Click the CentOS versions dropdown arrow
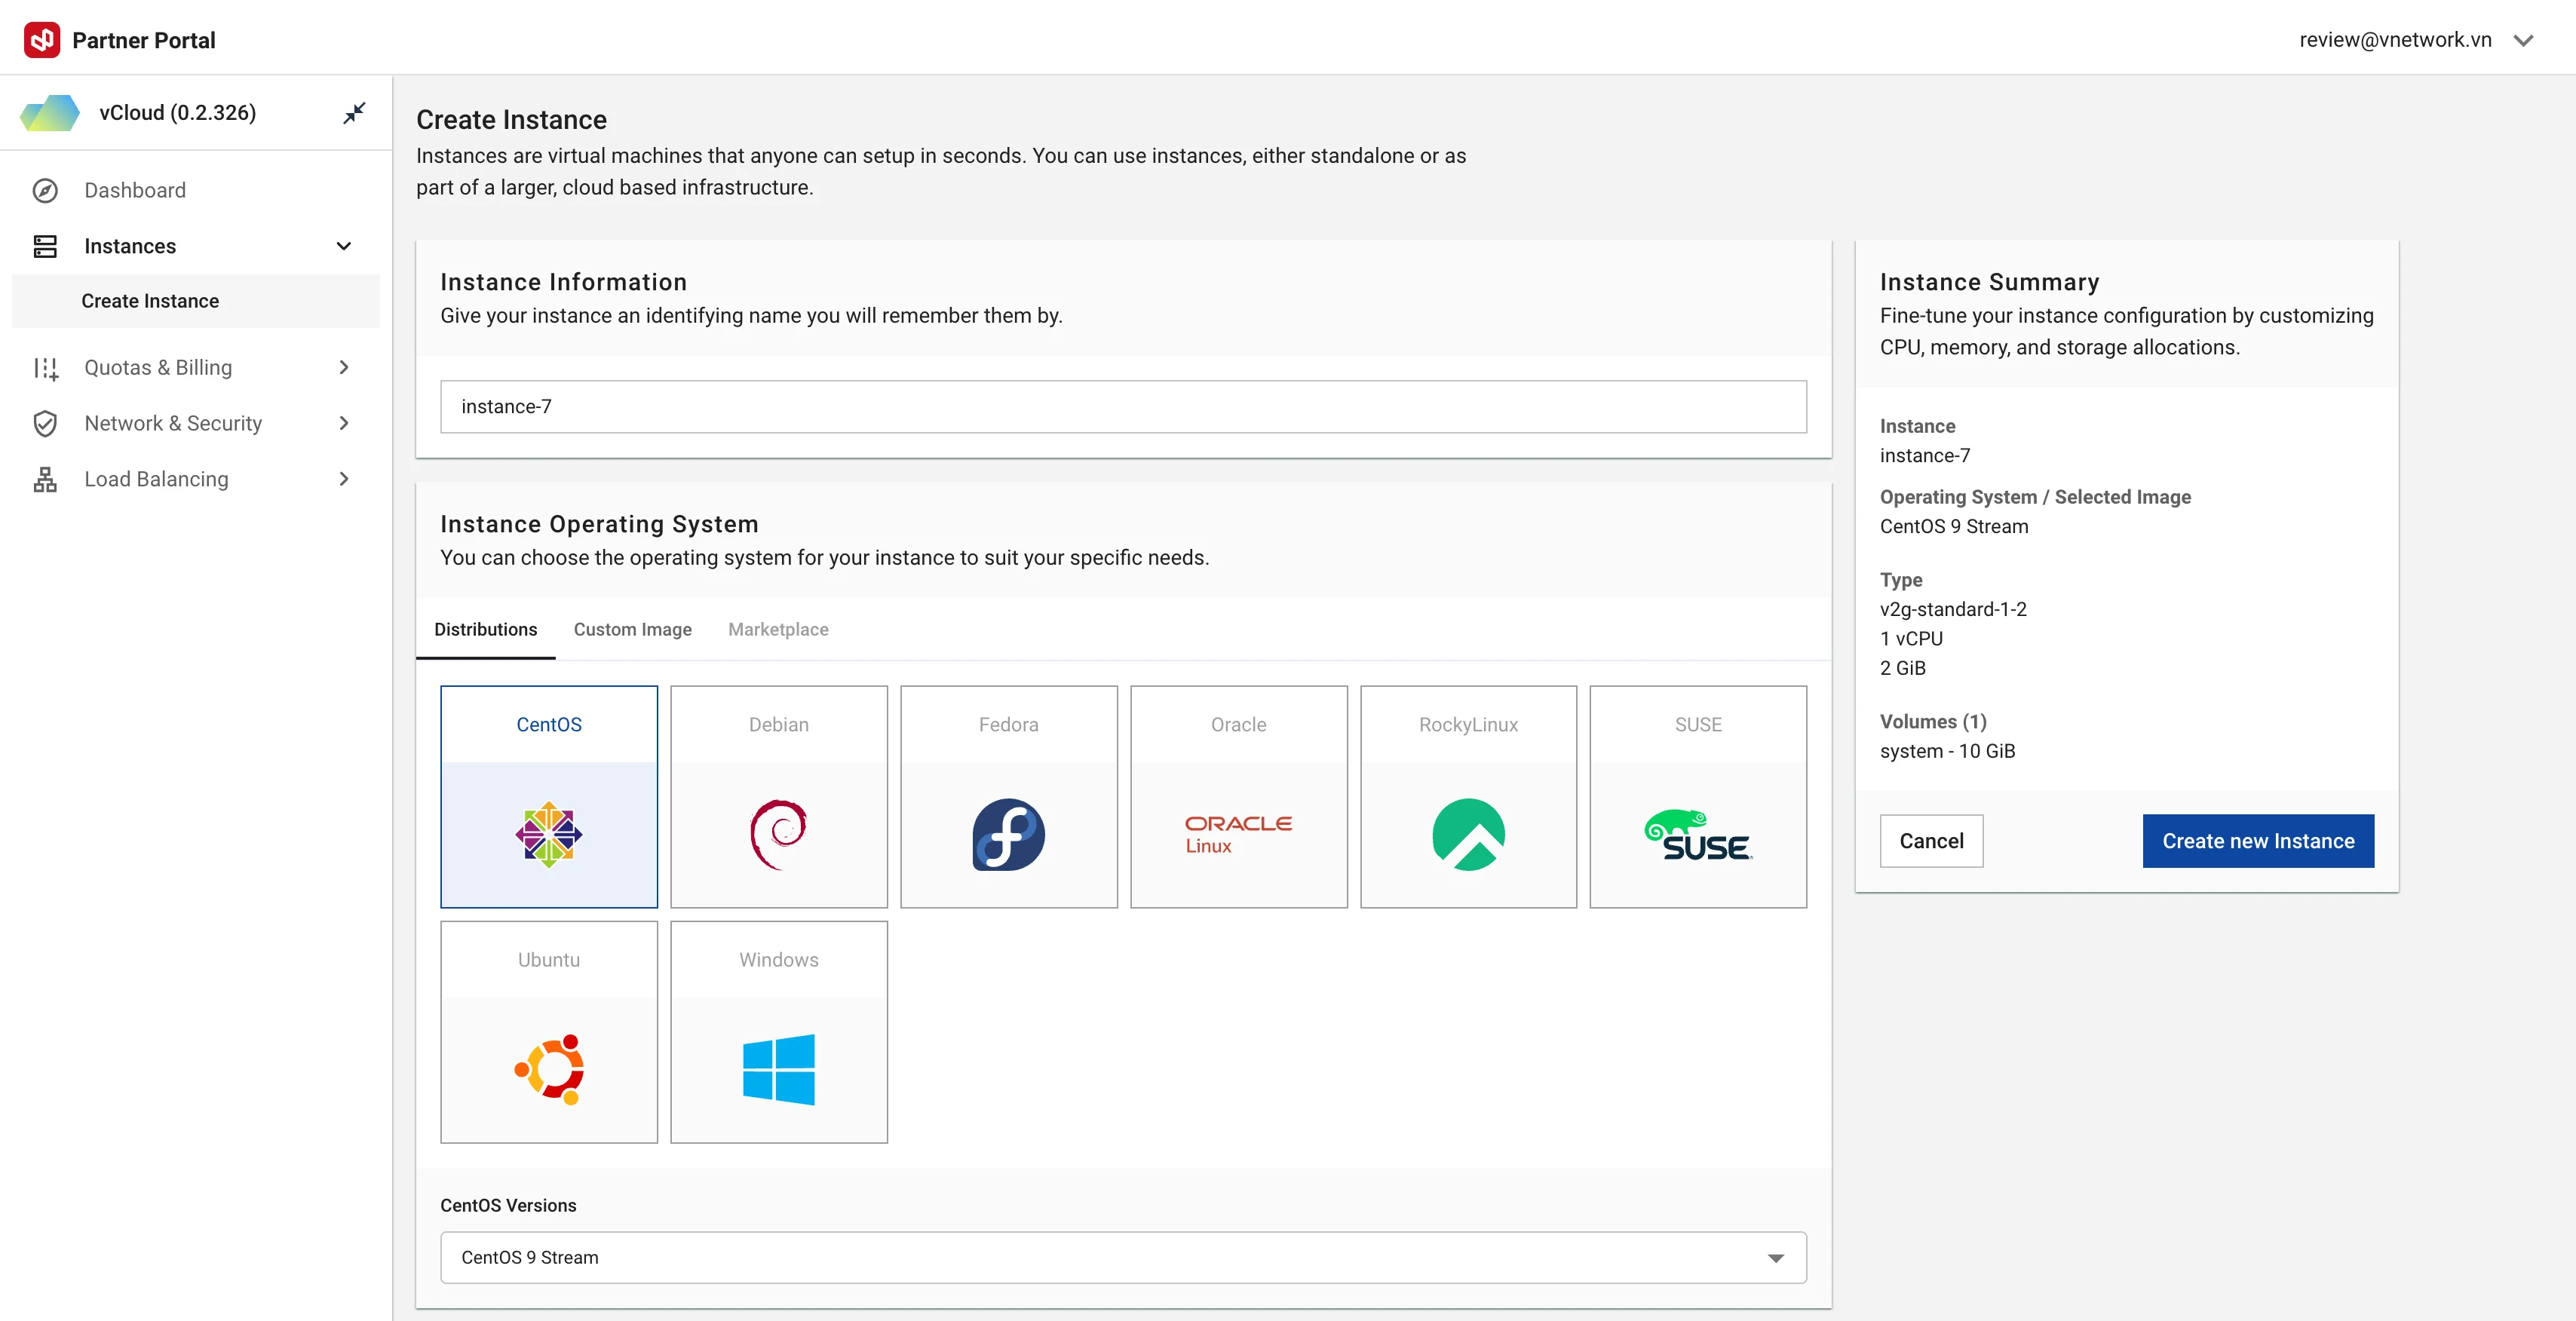Viewport: 2576px width, 1321px height. (x=1775, y=1258)
